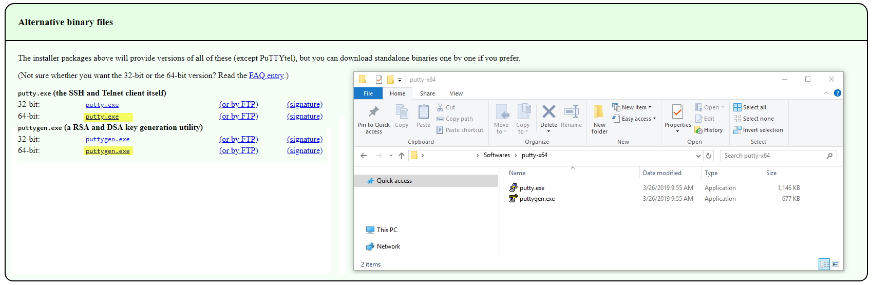Switch to large icons view toggle
Image resolution: width=872 pixels, height=285 pixels.
click(836, 264)
